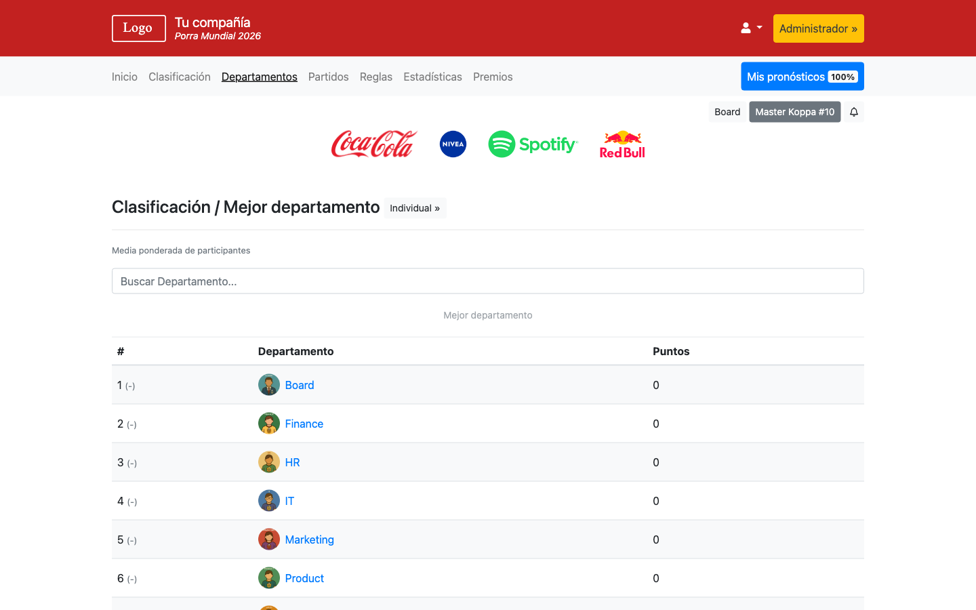Click the Administrador button
976x610 pixels.
click(x=818, y=28)
